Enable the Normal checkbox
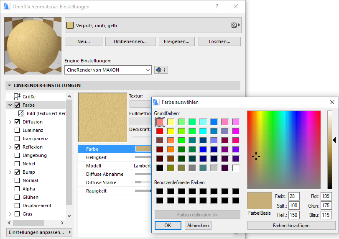This screenshot has width=339, height=239. pyautogui.click(x=17, y=180)
